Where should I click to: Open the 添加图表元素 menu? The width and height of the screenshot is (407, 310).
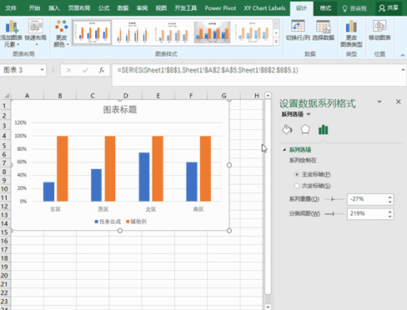11,33
